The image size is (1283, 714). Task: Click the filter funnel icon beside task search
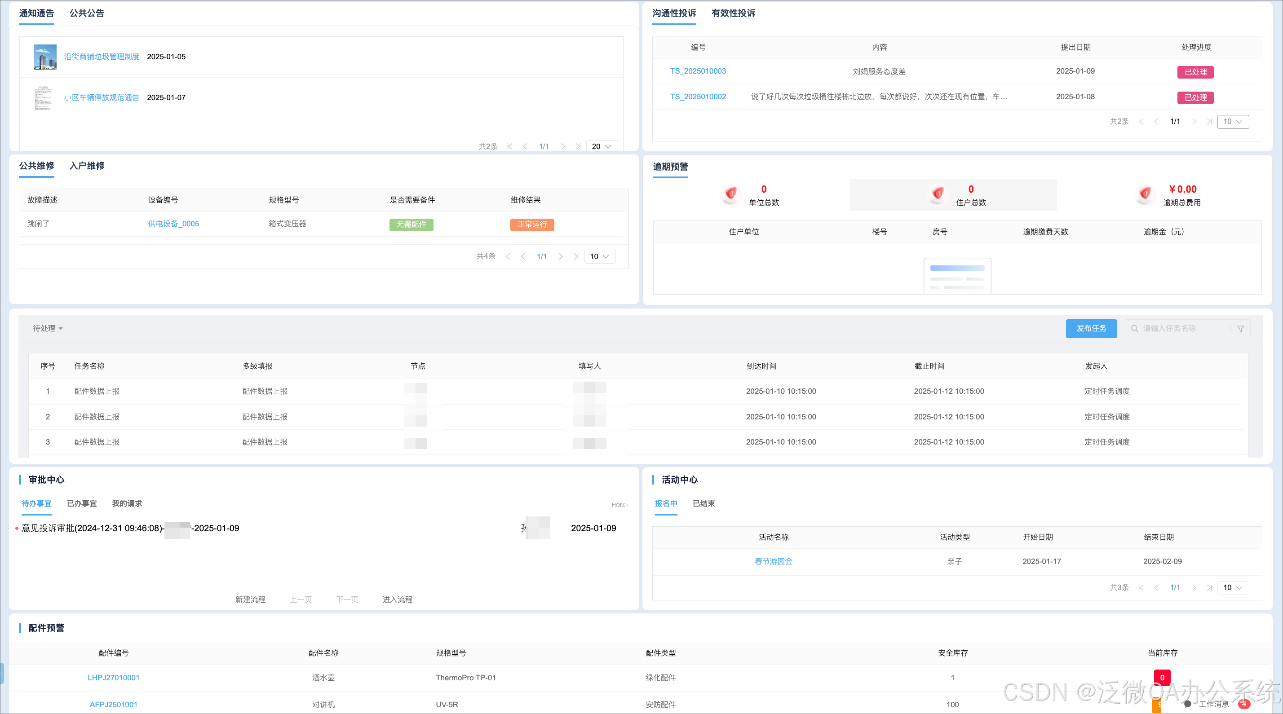point(1241,329)
